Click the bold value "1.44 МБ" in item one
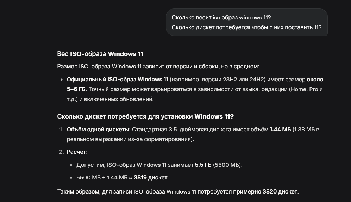This screenshot has height=202, width=351. 280,130
